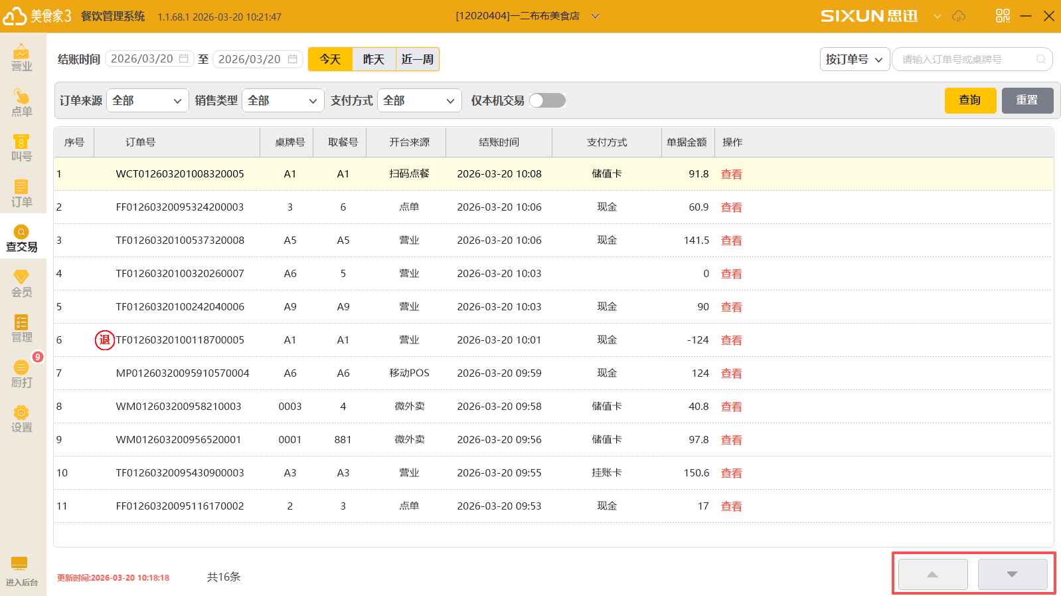Screen dimensions: 1061x596
Task: Click the gray 重置 button
Action: (1027, 100)
